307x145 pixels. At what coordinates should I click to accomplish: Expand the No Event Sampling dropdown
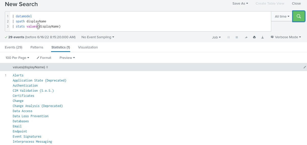click(x=98, y=37)
